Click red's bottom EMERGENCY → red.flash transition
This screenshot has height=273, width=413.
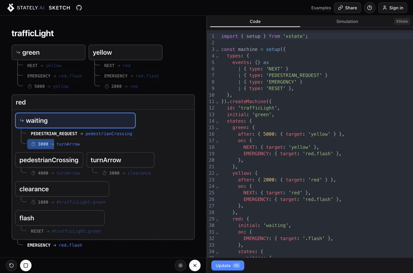click(x=54, y=245)
